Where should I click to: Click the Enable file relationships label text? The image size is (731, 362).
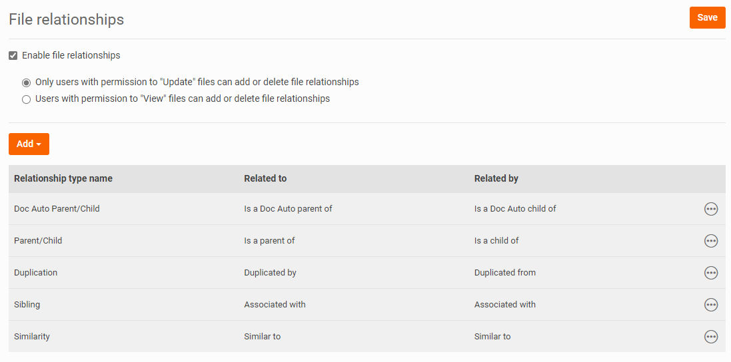[x=71, y=55]
